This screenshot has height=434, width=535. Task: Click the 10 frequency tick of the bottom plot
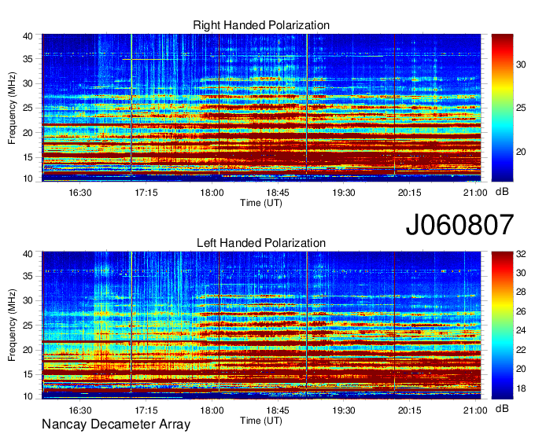click(28, 396)
